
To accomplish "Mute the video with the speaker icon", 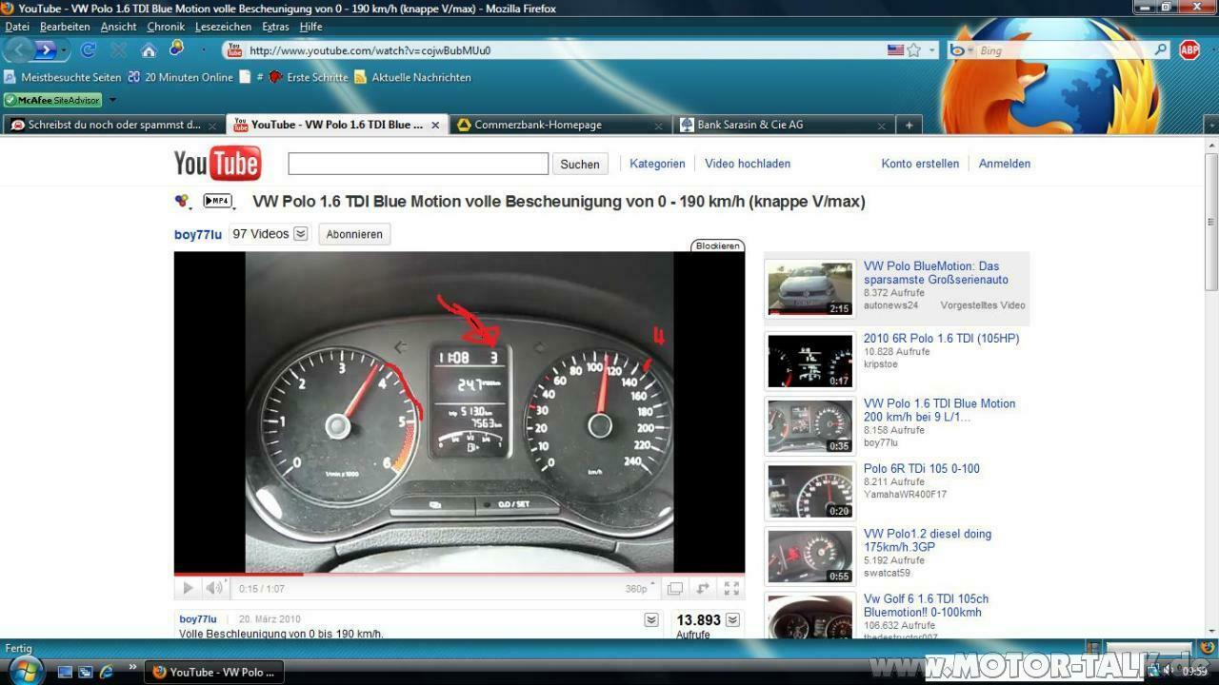I will 214,588.
